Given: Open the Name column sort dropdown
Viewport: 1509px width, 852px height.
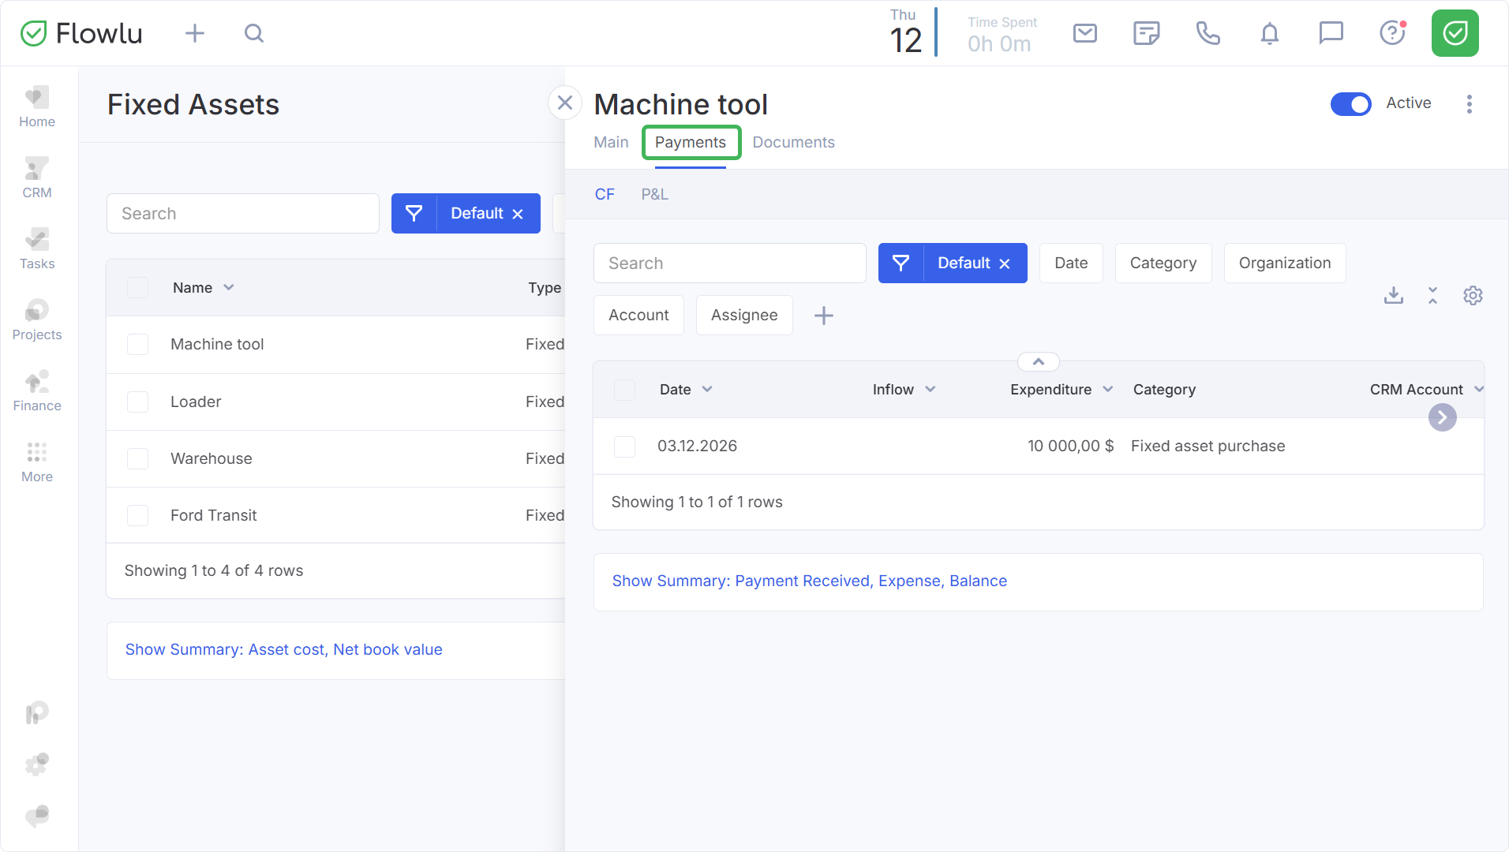Looking at the screenshot, I should [x=229, y=288].
